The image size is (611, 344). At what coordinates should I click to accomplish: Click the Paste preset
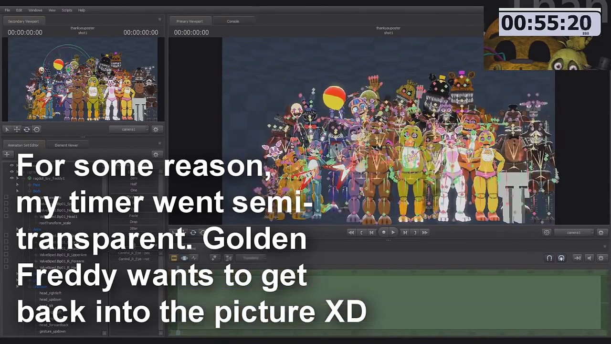pyautogui.click(x=134, y=215)
